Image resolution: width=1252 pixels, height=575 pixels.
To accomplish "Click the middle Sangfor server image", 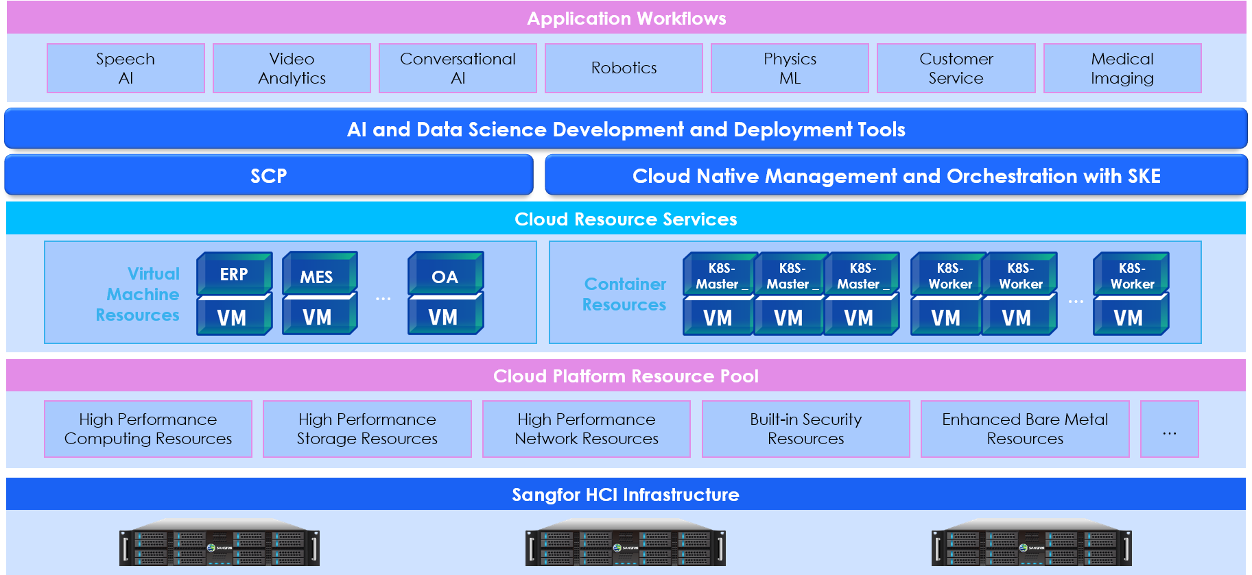I will (x=626, y=543).
